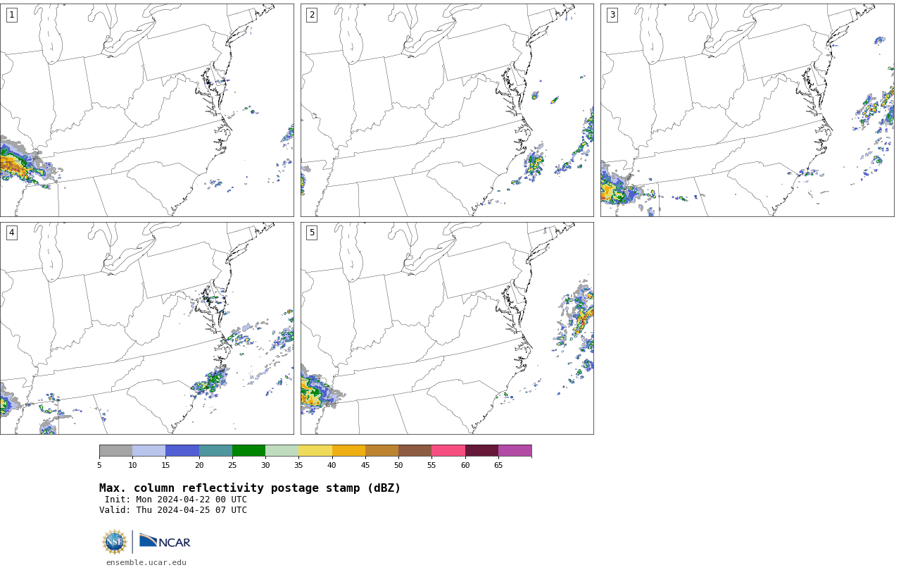The height and width of the screenshot is (570, 901).
Task: Click the NCAR logo
Action: (165, 541)
